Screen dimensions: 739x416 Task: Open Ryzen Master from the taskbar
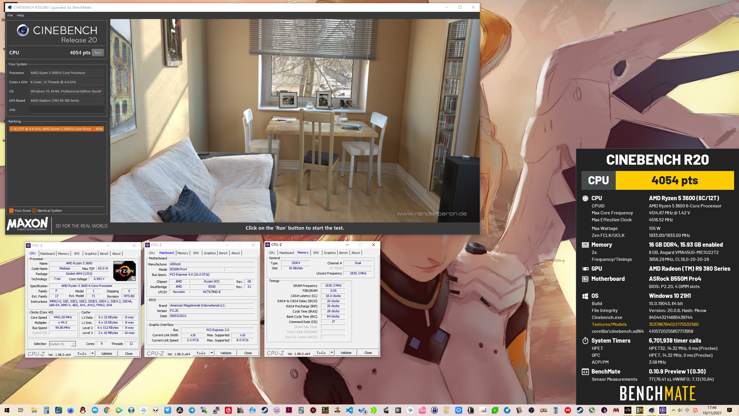(x=628, y=410)
